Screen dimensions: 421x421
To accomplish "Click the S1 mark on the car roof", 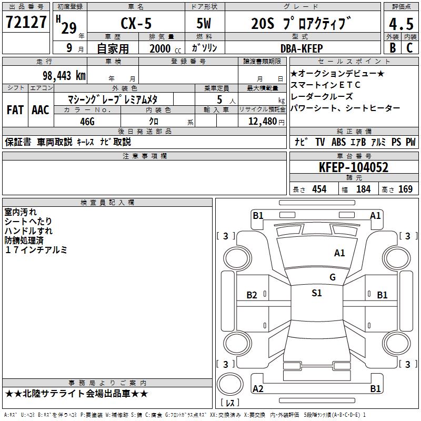I will [x=316, y=293].
